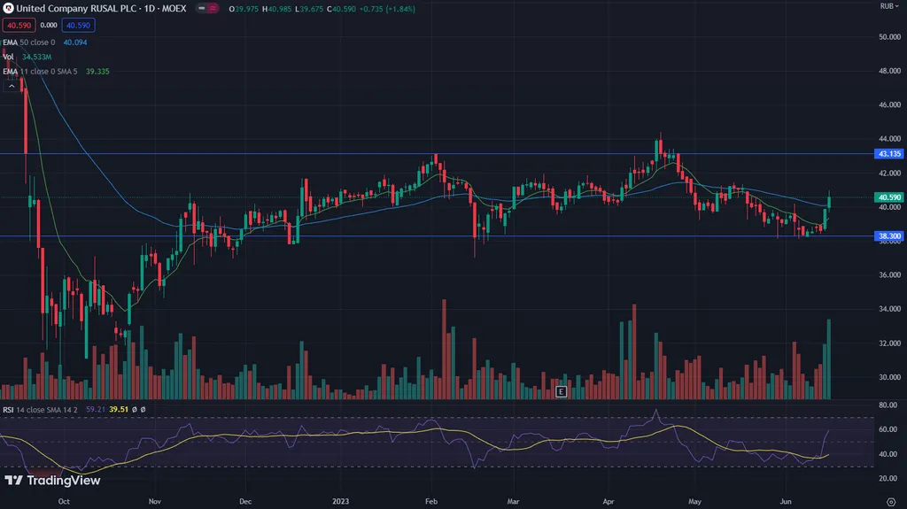This screenshot has height=509, width=907.
Task: Collapse the indicator legend with chevron arrow
Action: point(12,86)
